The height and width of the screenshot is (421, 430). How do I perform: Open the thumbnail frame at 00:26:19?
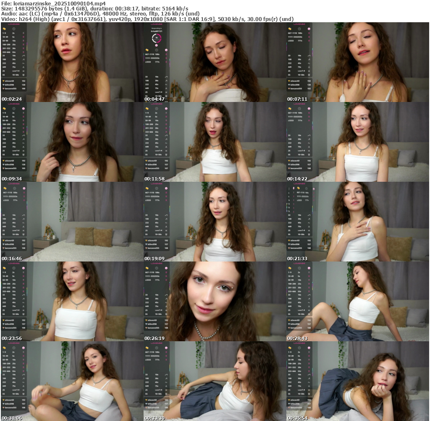click(x=215, y=301)
